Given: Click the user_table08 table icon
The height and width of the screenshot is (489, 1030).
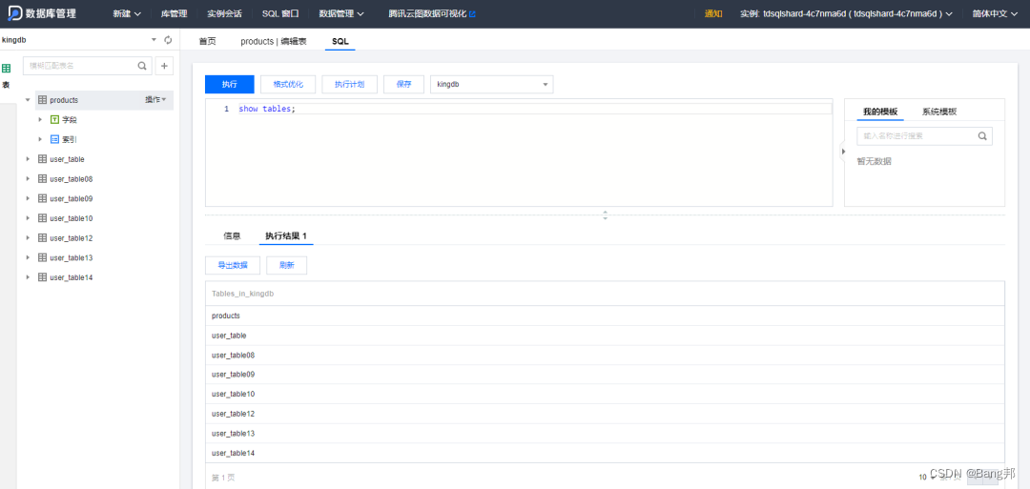Looking at the screenshot, I should tap(43, 178).
